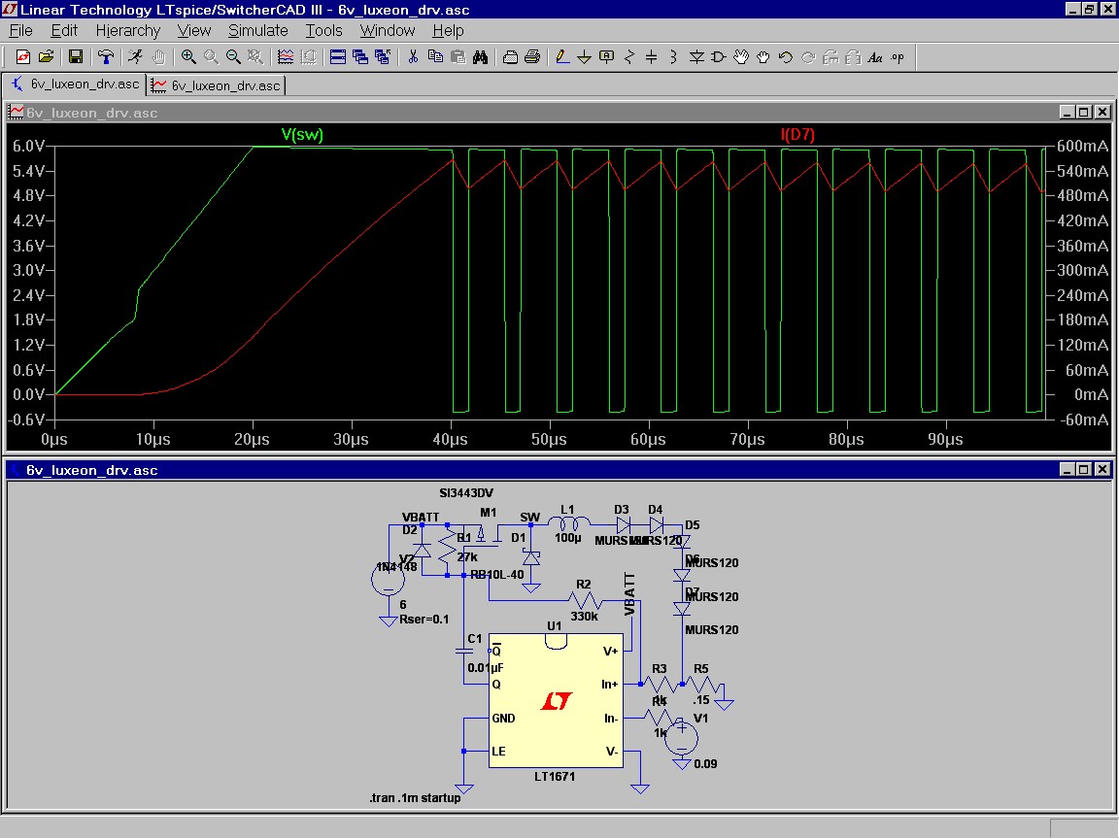Click the red I(D7) trace label
The height and width of the screenshot is (839, 1119).
point(797,134)
